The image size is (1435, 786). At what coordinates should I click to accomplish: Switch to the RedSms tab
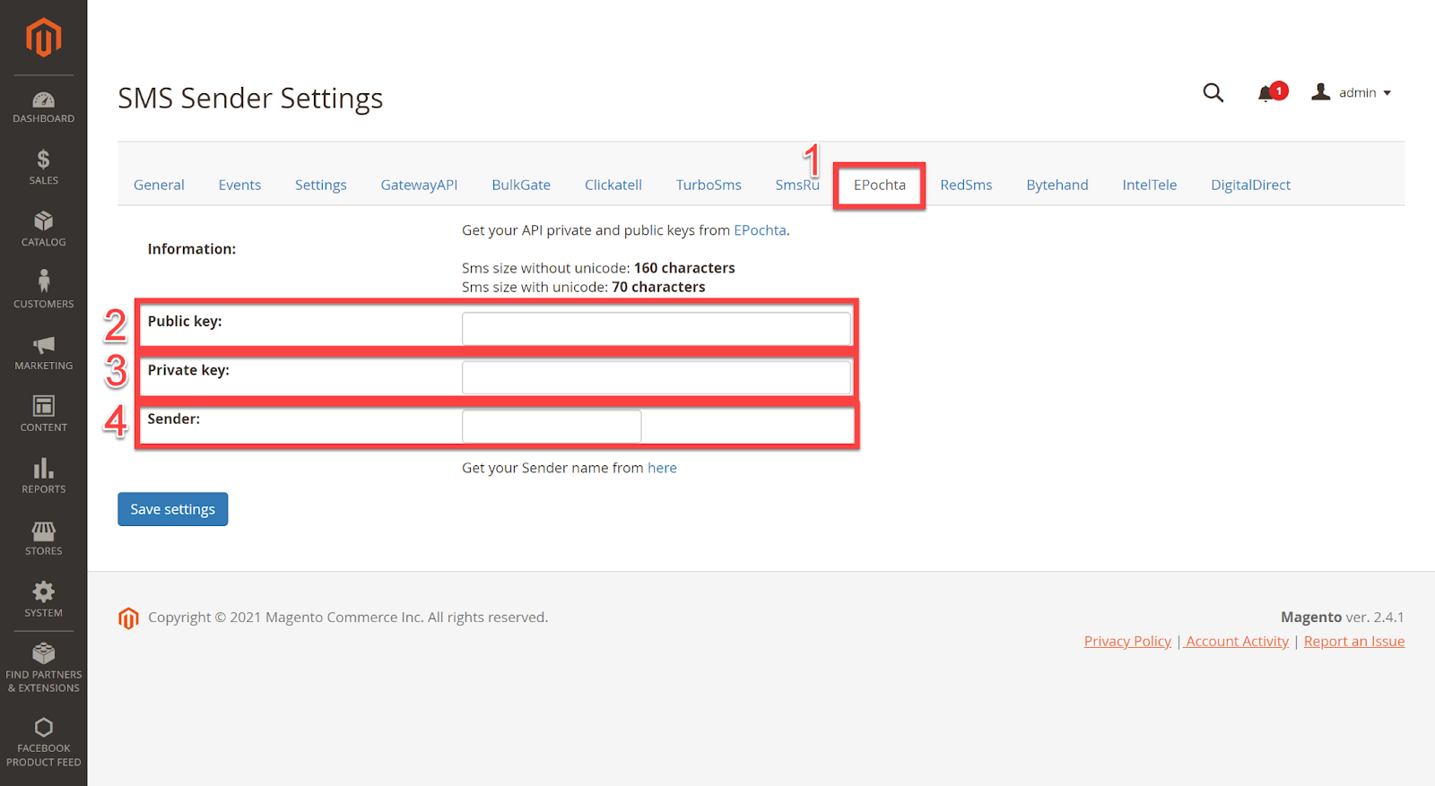[x=966, y=185]
